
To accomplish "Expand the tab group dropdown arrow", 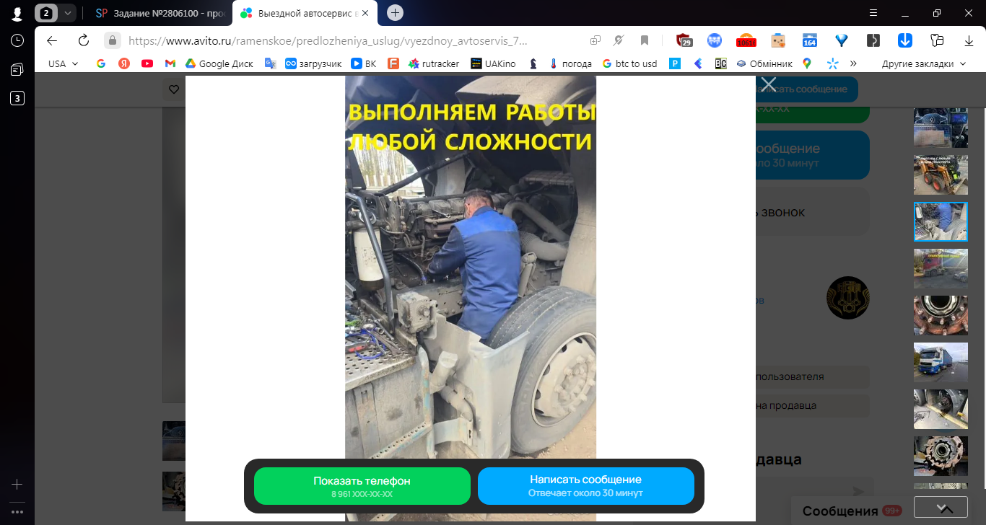I will [x=68, y=13].
